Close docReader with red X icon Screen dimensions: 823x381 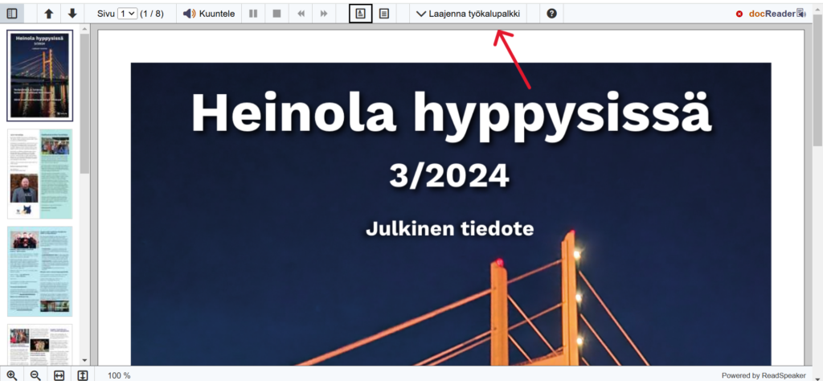739,14
